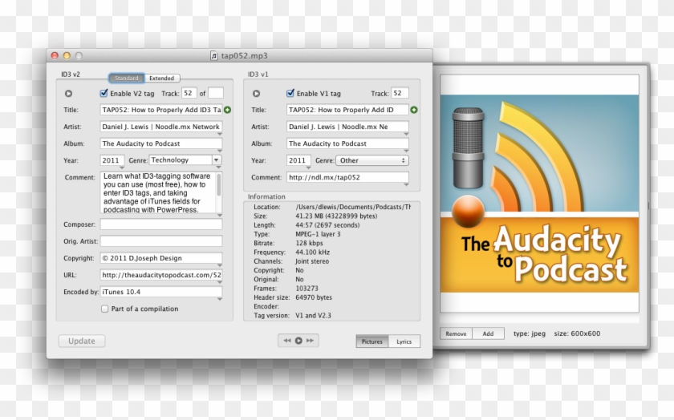Screen dimensions: 674x420
Task: Expand the v1 Comment field history arrow
Action: 406,184
